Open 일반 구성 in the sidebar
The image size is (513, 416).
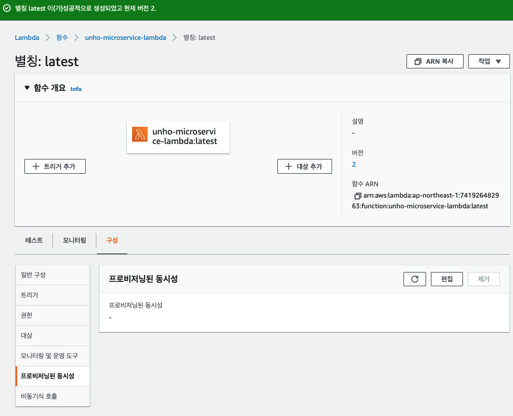click(x=53, y=275)
